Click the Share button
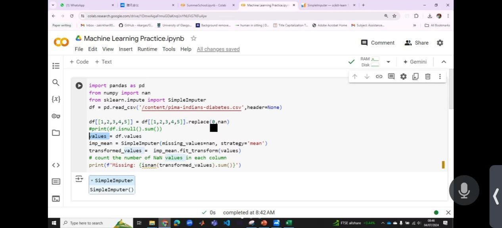The width and height of the screenshot is (502, 228). click(416, 43)
